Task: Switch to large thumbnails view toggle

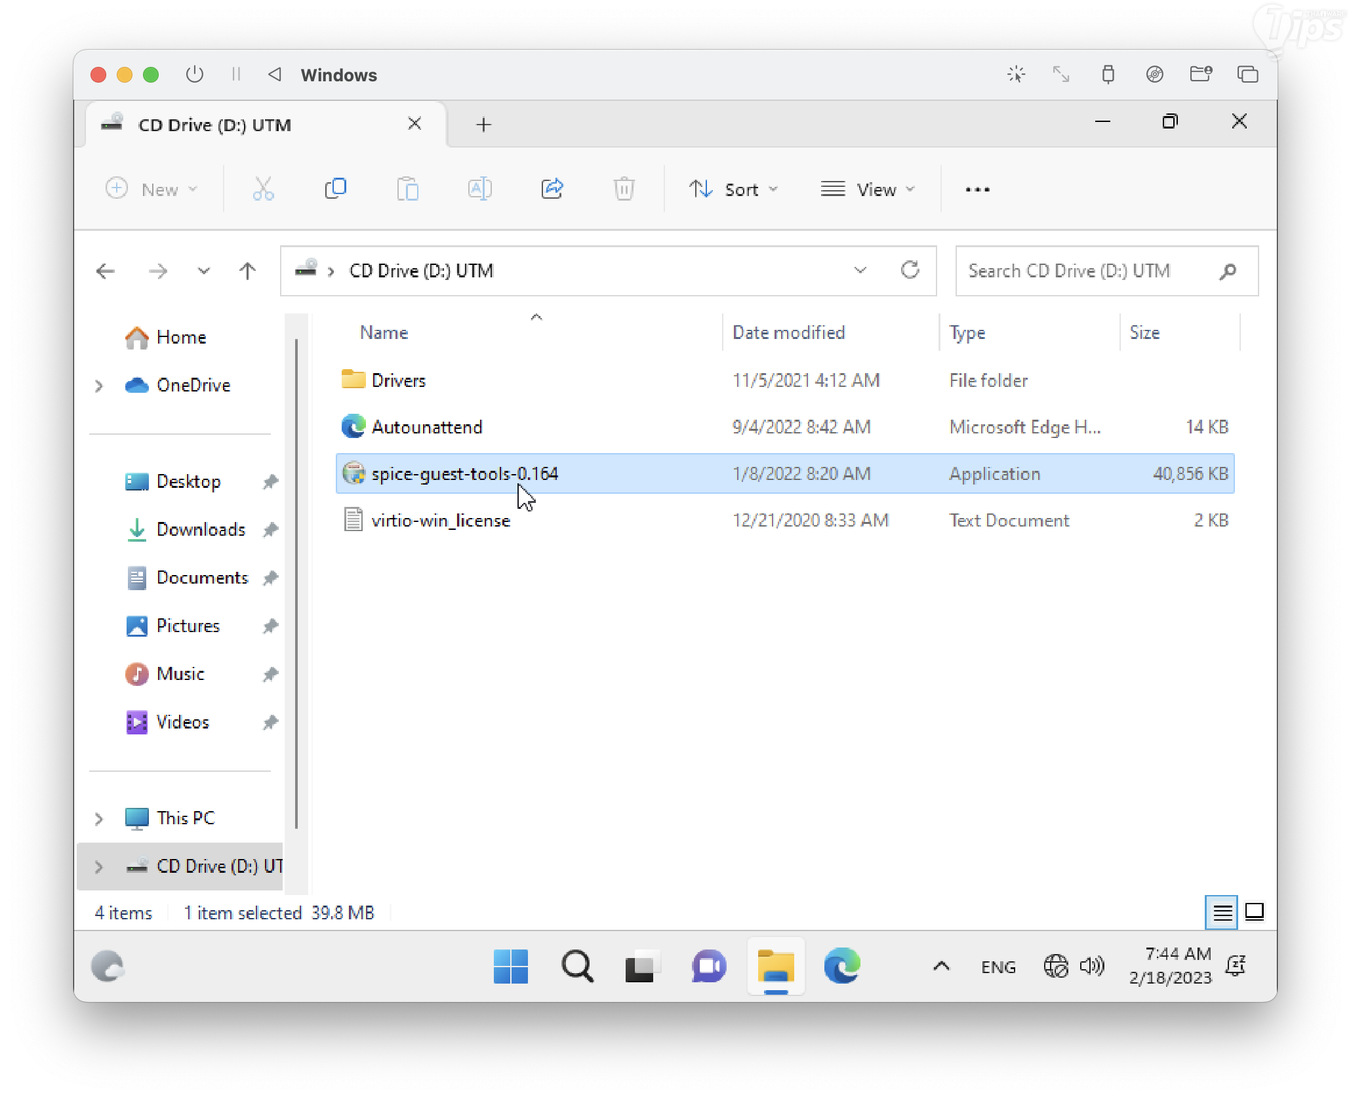Action: 1254,912
